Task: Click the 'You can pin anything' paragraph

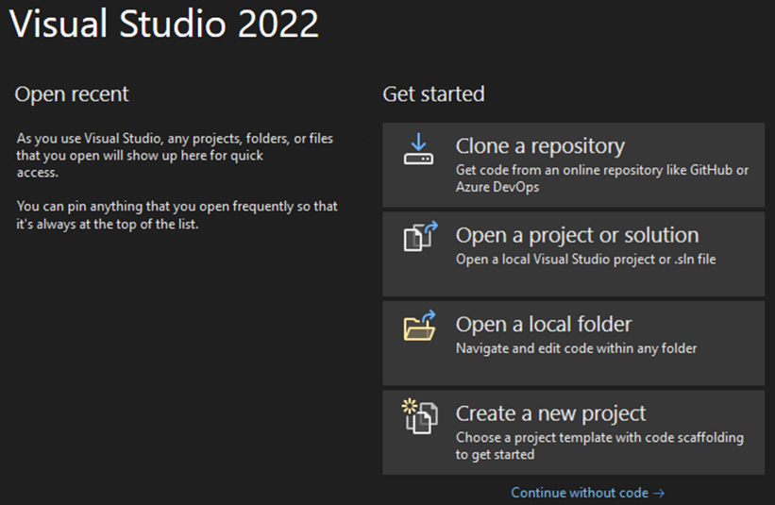Action: [x=177, y=215]
